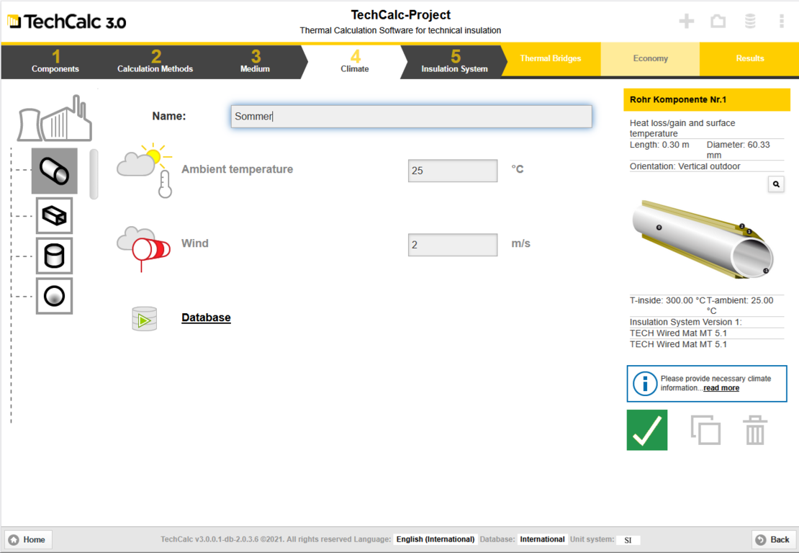Screen dimensions: 799x553
Task: Select the cylindrical tank component icon
Action: point(54,256)
